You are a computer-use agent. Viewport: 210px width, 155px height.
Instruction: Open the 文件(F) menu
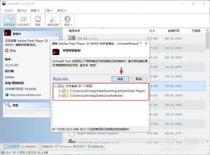(x=9, y=11)
